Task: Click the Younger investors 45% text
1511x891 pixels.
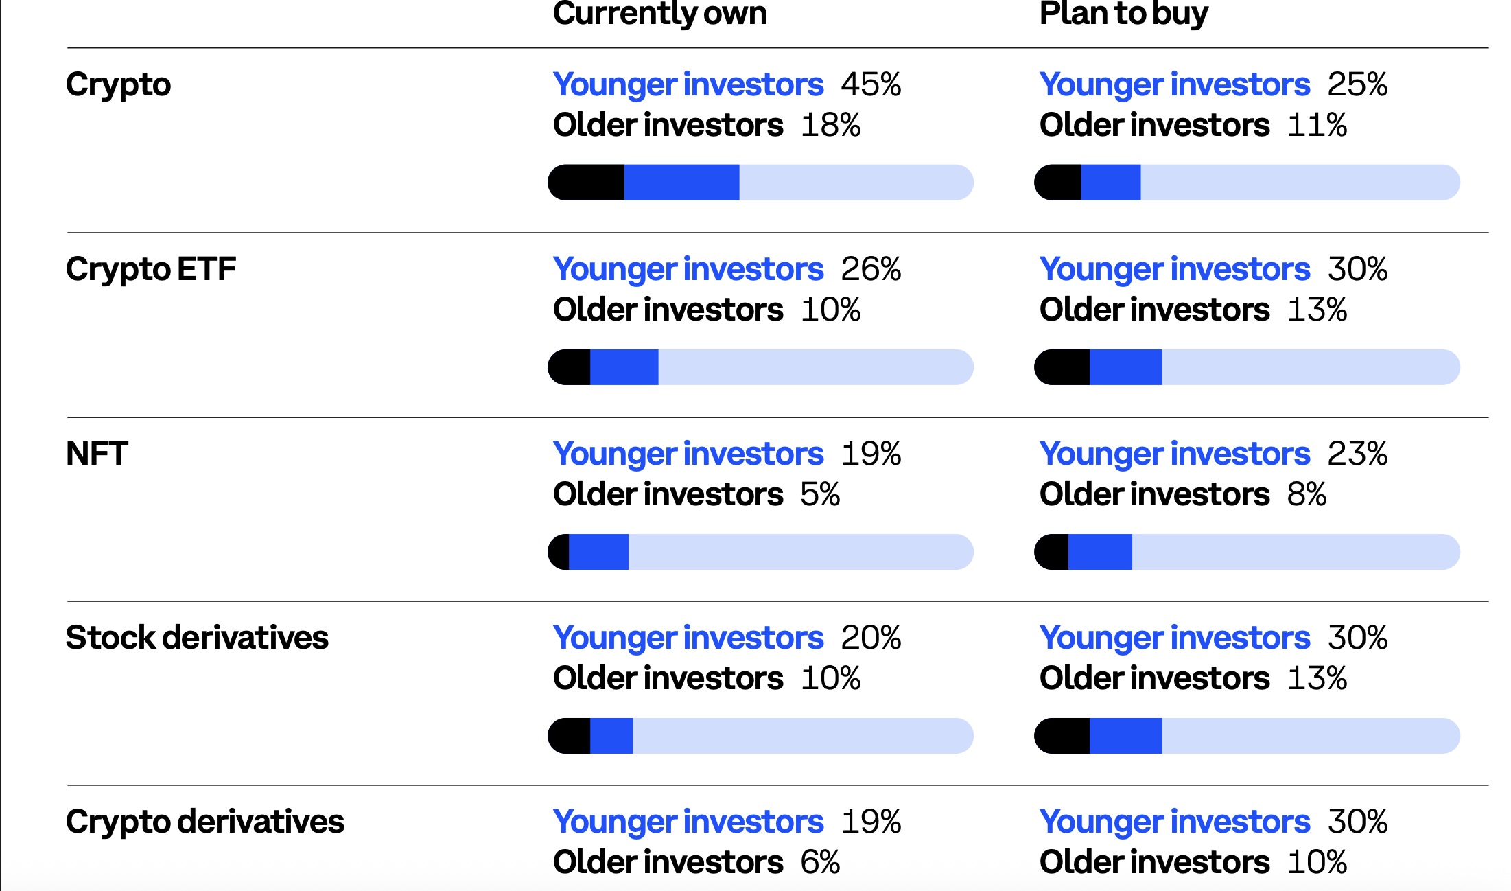Action: coord(727,85)
